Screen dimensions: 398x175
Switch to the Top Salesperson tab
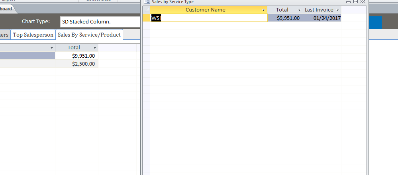(x=33, y=35)
